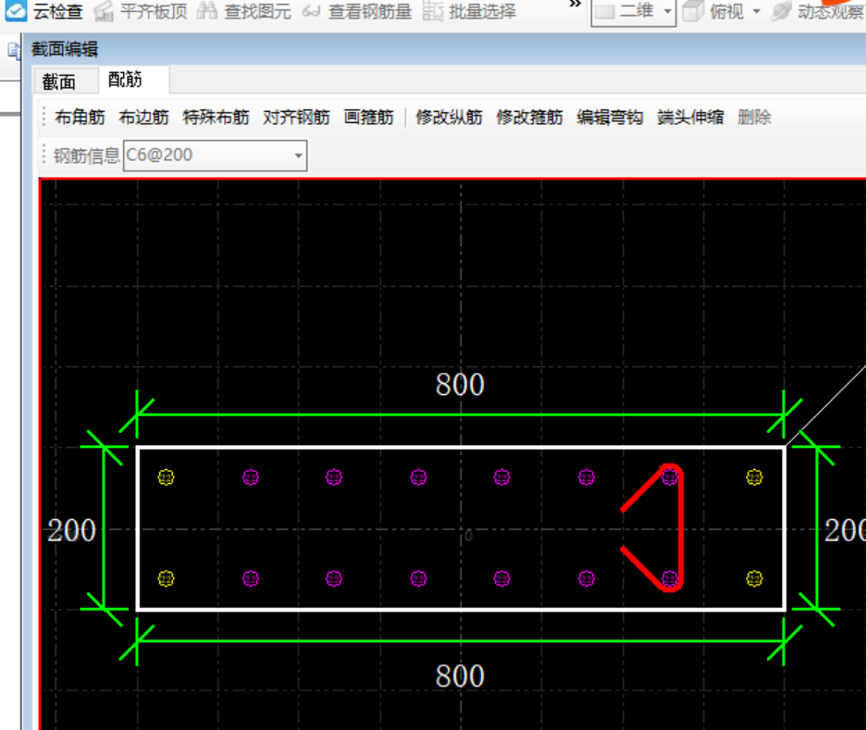
Task: Click the greyed 删除 button
Action: [754, 118]
